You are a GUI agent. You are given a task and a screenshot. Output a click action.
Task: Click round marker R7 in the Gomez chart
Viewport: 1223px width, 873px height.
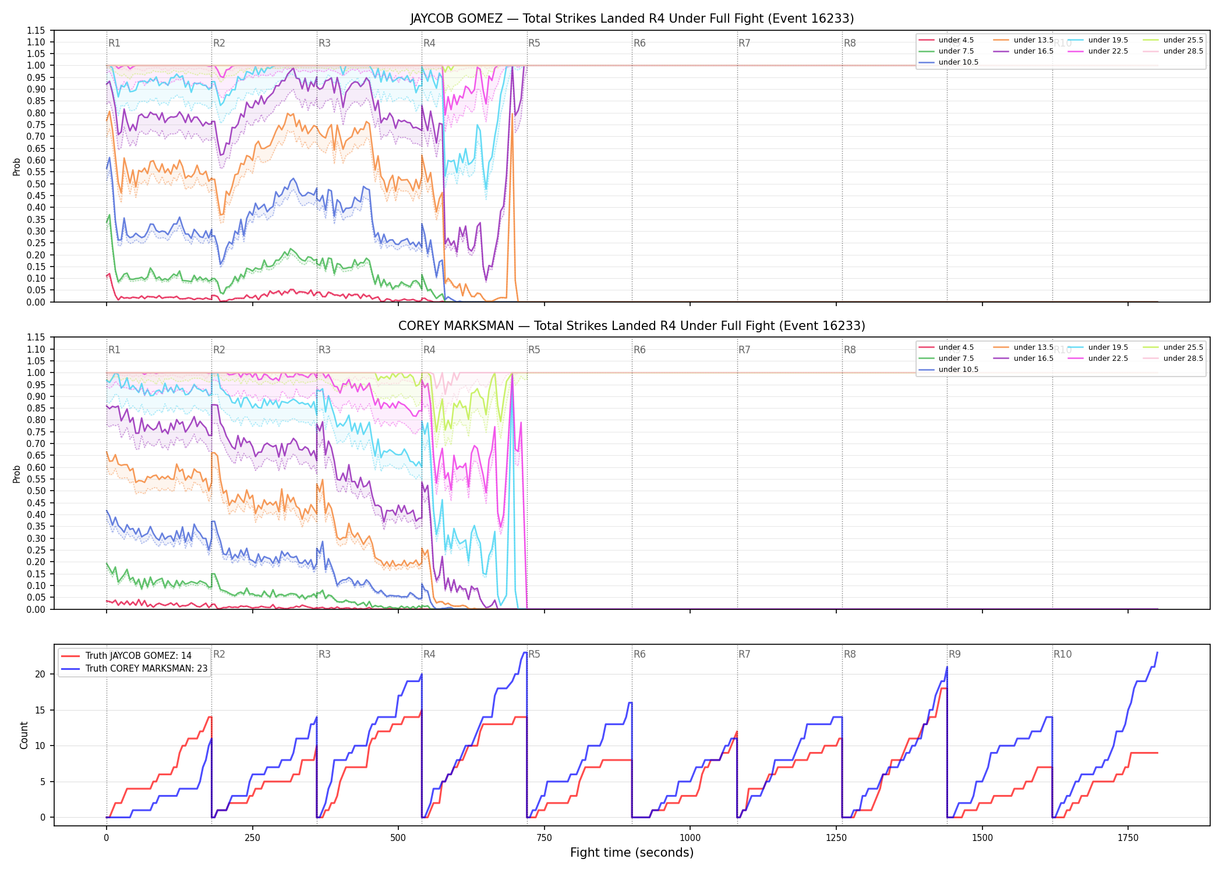tap(744, 43)
